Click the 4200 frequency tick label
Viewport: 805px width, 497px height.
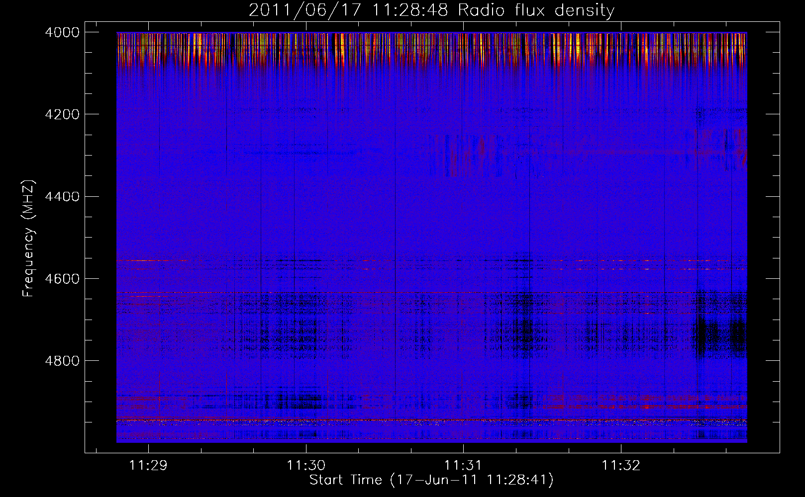click(62, 114)
